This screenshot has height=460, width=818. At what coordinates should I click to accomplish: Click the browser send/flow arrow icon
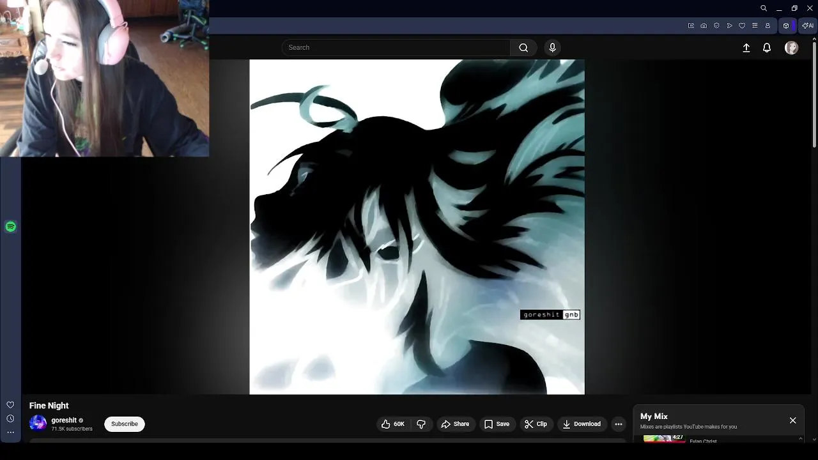coord(729,26)
